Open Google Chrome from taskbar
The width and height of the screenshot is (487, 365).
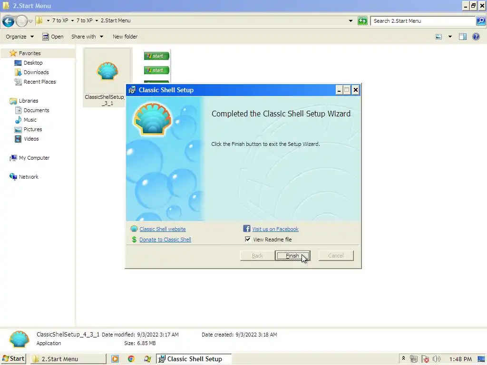pos(131,359)
